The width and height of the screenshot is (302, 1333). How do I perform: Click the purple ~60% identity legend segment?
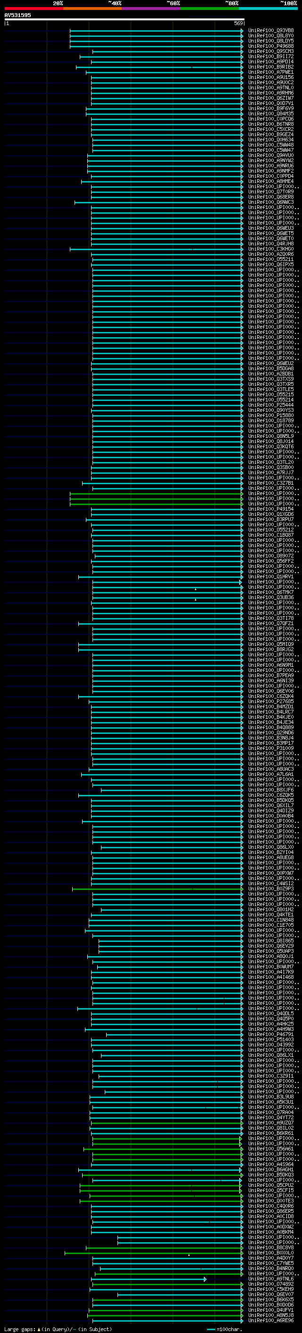pos(151,9)
